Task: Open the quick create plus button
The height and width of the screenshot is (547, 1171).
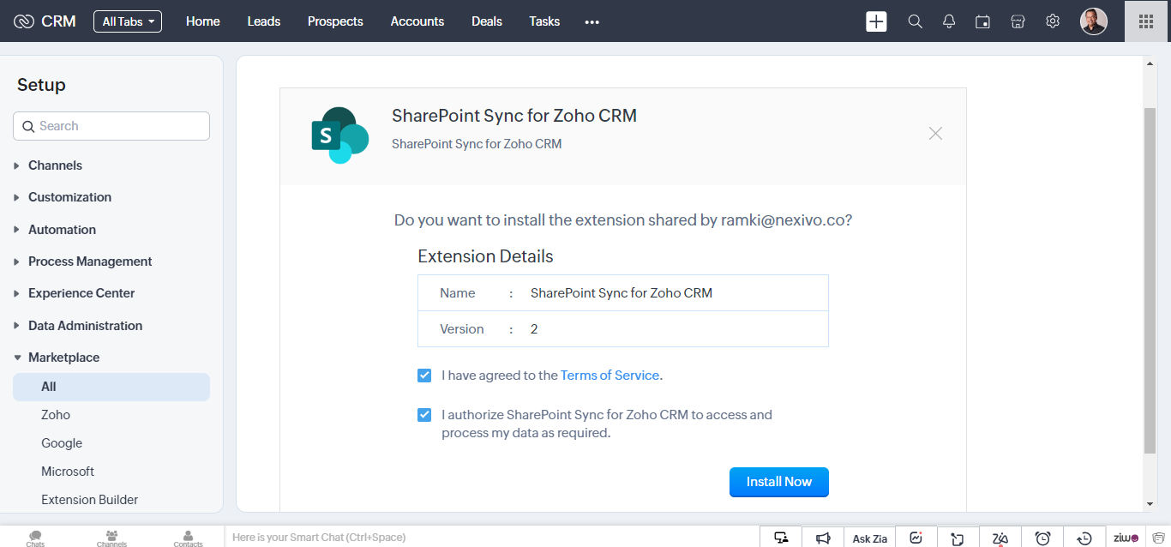Action: click(876, 21)
